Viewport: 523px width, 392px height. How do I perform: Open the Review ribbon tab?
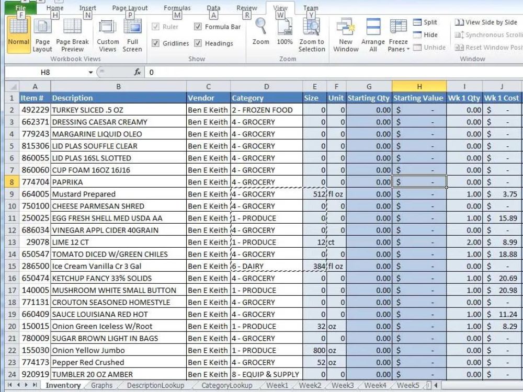[x=247, y=8]
